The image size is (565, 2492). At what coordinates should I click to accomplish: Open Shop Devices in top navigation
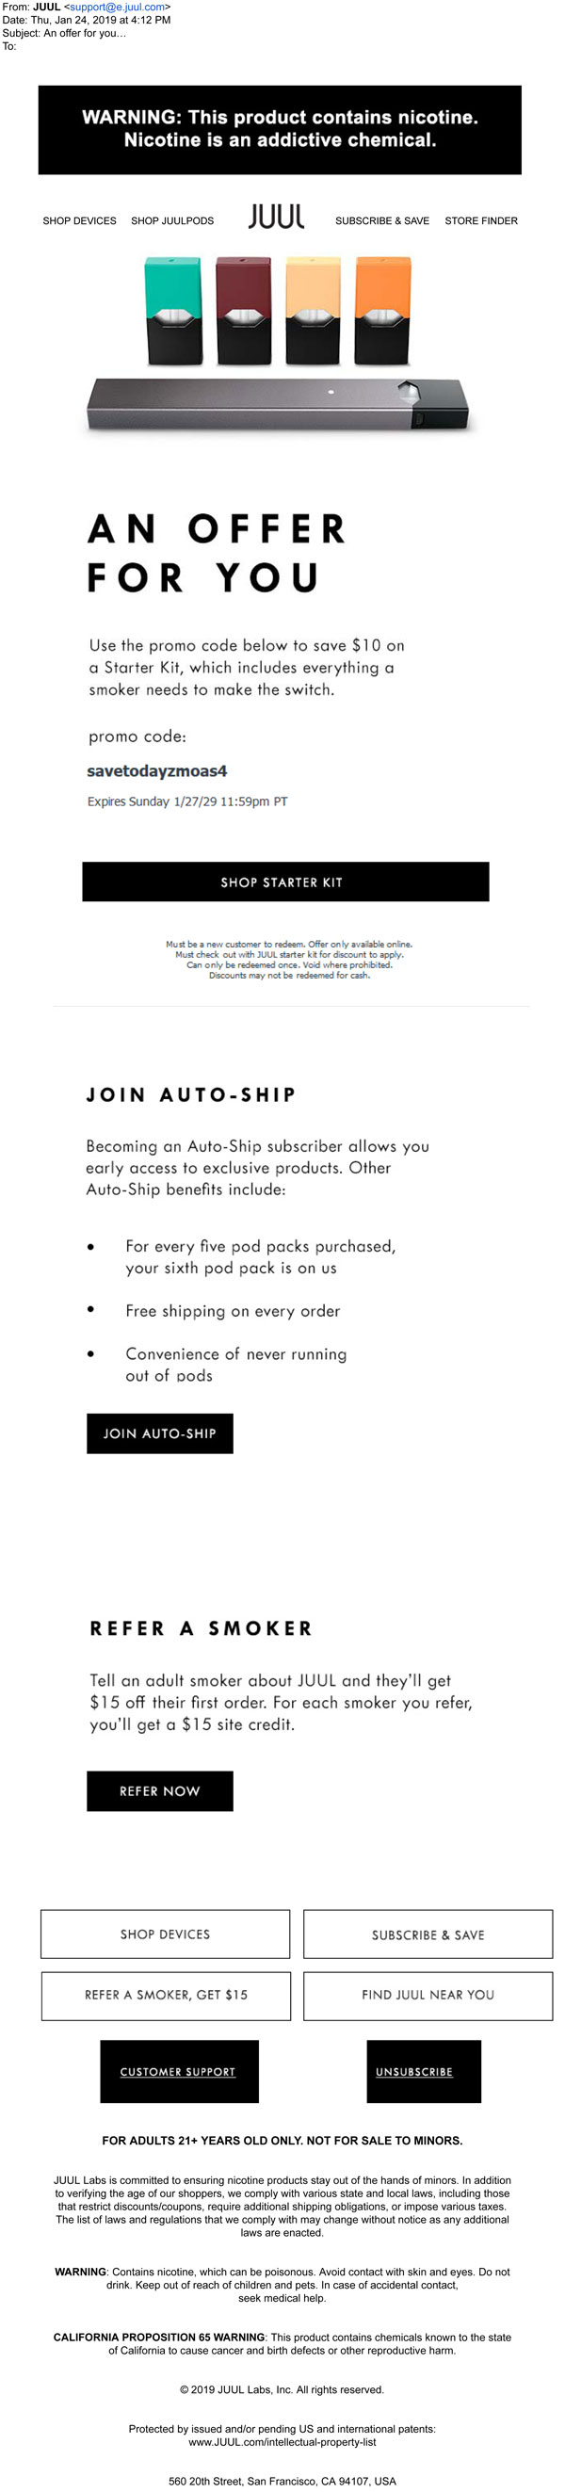(x=79, y=220)
